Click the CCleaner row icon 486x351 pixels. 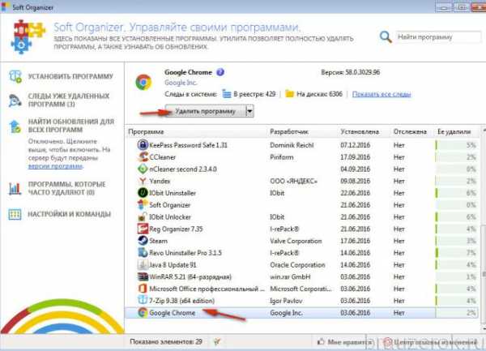click(143, 157)
